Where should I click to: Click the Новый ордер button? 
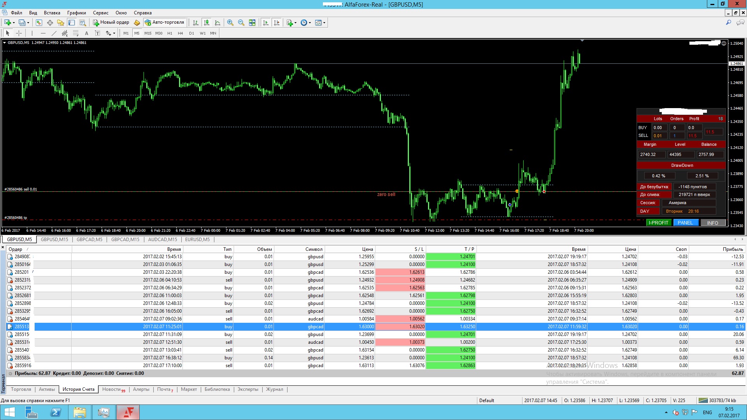coord(111,23)
